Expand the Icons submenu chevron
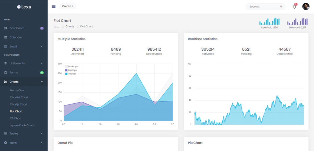 coord(41,143)
